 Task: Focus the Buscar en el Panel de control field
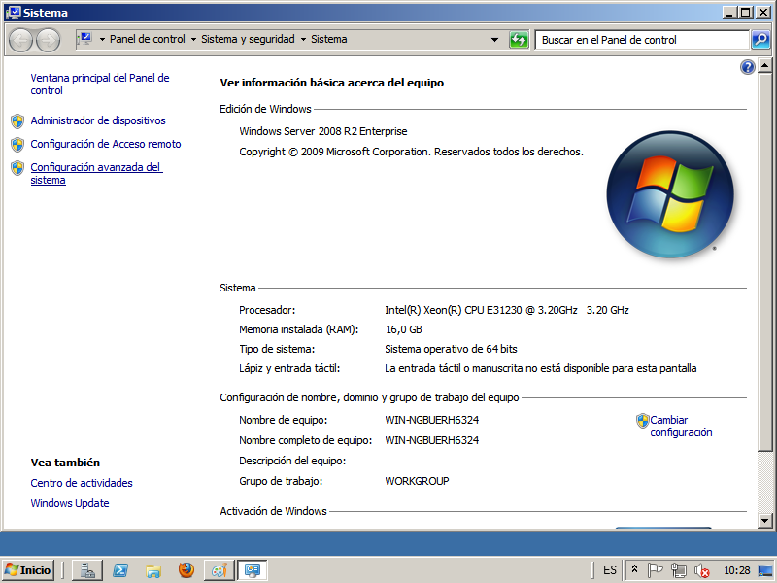[642, 40]
